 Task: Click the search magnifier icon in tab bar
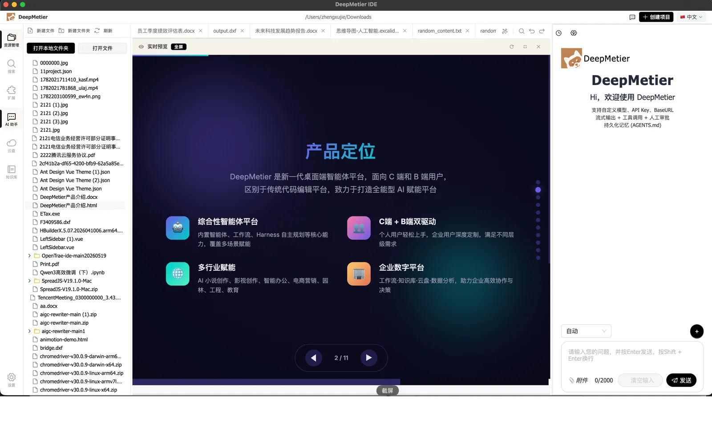coord(522,31)
